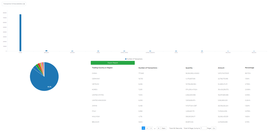Click the tall CHINA bar in chart
This screenshot has height=132, width=269.
(x=21, y=33)
